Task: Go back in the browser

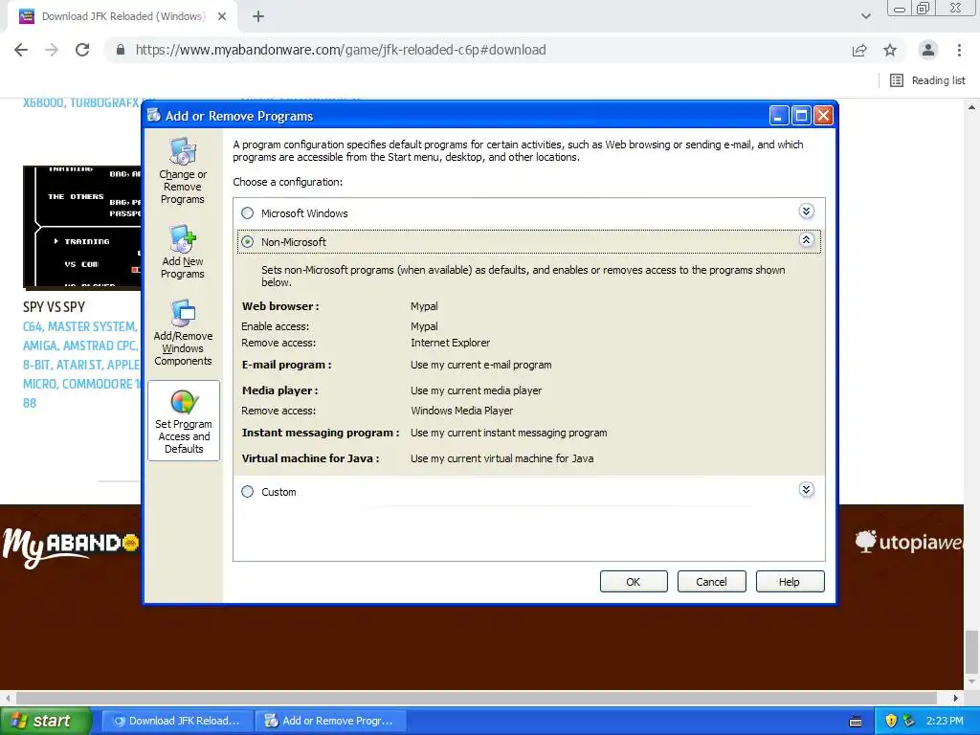Action: click(21, 50)
